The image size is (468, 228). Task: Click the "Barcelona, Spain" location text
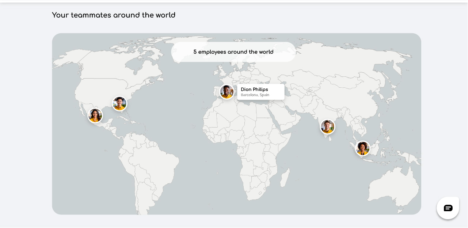coord(255,95)
